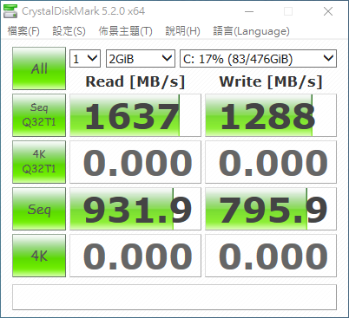Image resolution: width=349 pixels, height=318 pixels.
Task: Open the 佈景主題(T) menu
Action: click(125, 31)
